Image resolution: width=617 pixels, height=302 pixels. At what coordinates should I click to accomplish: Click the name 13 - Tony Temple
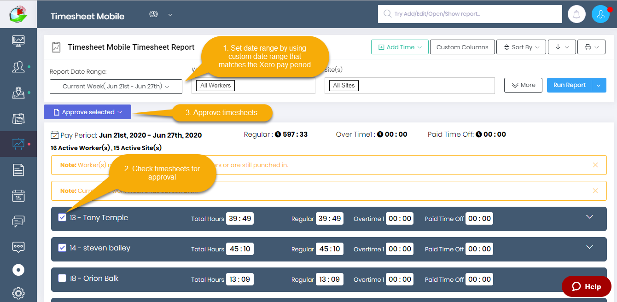click(x=99, y=218)
